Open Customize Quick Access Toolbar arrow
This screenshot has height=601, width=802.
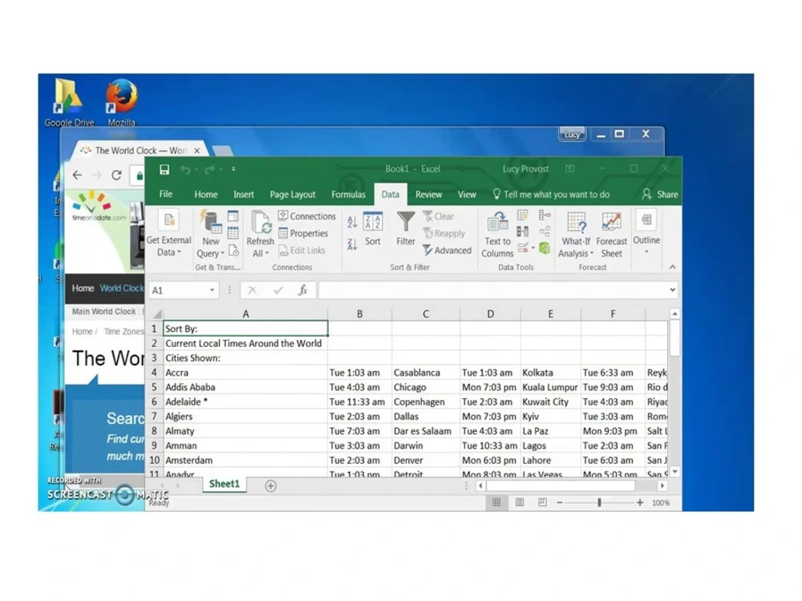pyautogui.click(x=233, y=169)
